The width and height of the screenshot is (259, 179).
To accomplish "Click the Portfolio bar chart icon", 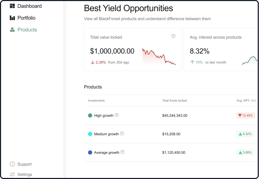I will [x=12, y=18].
